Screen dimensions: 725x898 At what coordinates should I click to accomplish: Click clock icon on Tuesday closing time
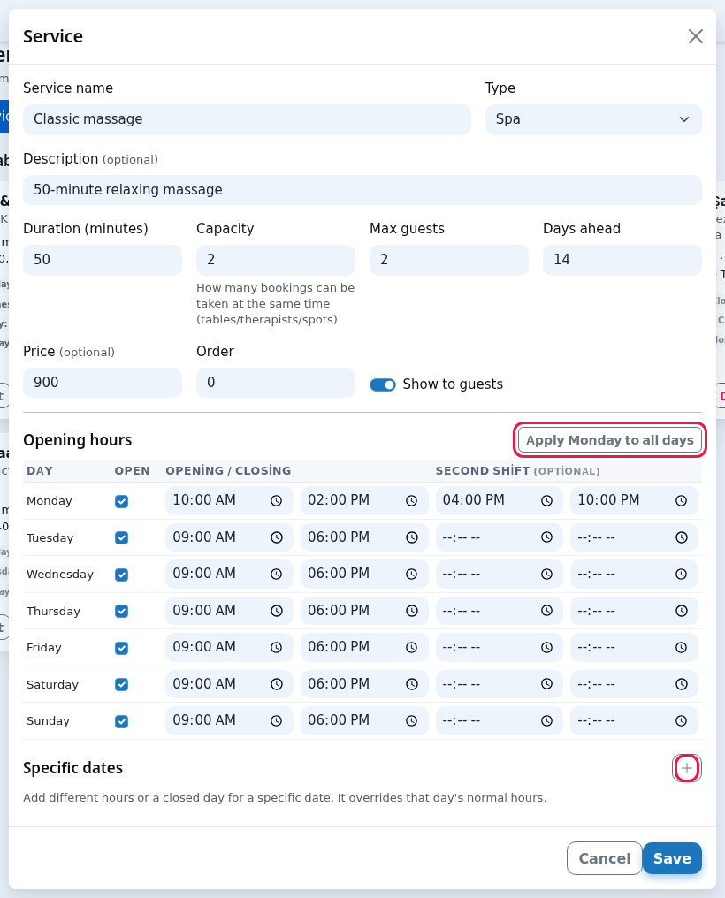click(411, 537)
